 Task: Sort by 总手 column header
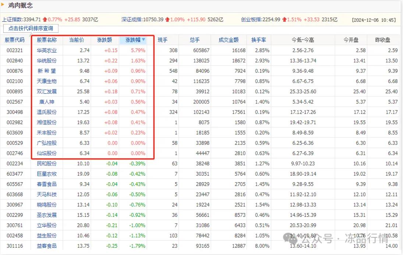(x=195, y=40)
